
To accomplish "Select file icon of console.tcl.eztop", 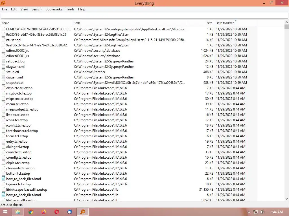I will pos(3,152).
